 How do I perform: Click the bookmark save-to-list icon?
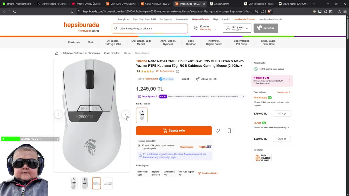(229, 131)
